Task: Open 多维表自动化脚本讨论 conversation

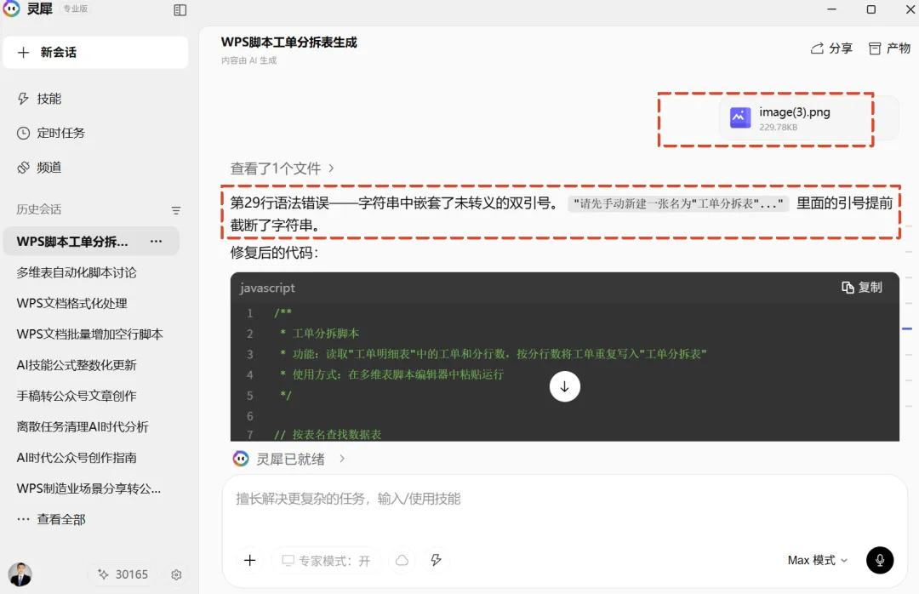Action: pyautogui.click(x=77, y=272)
